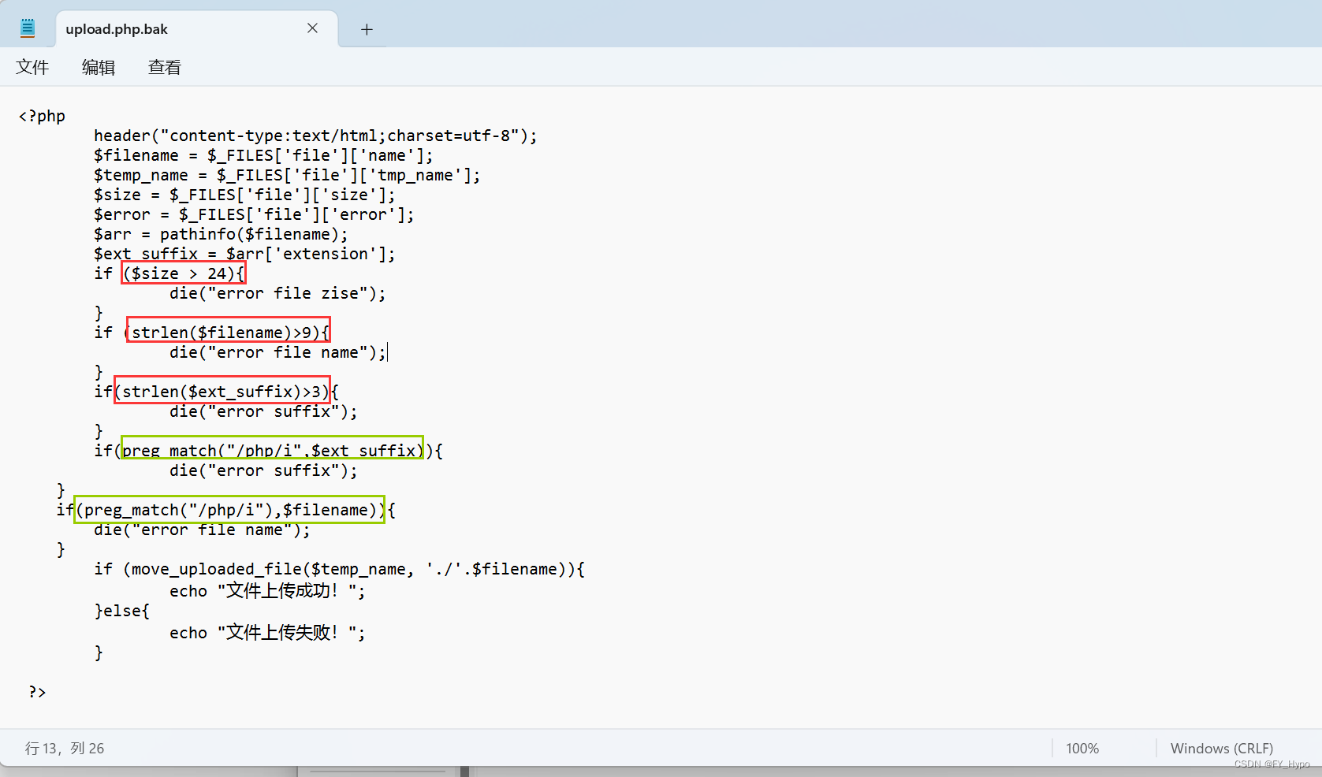
Task: Click the preg_match $filename condition
Action: (x=229, y=510)
